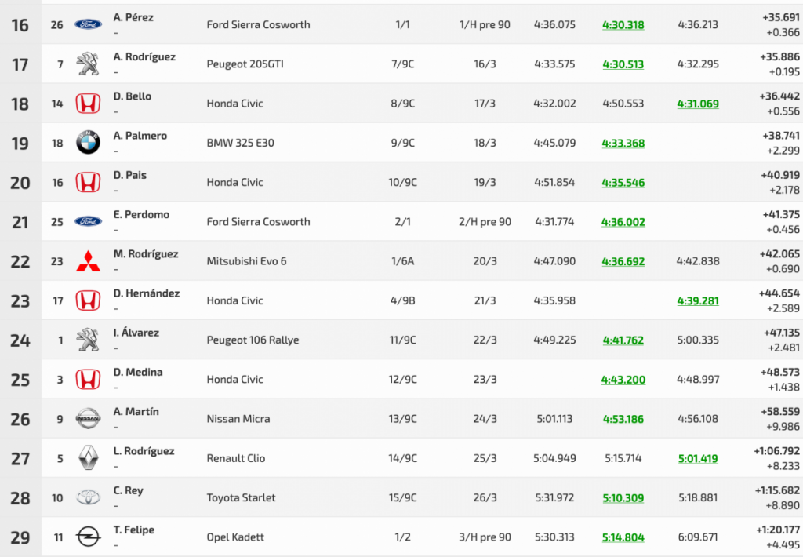Click the Honda logo beside D. Bello
Screen dimensions: 803x557
coord(88,104)
